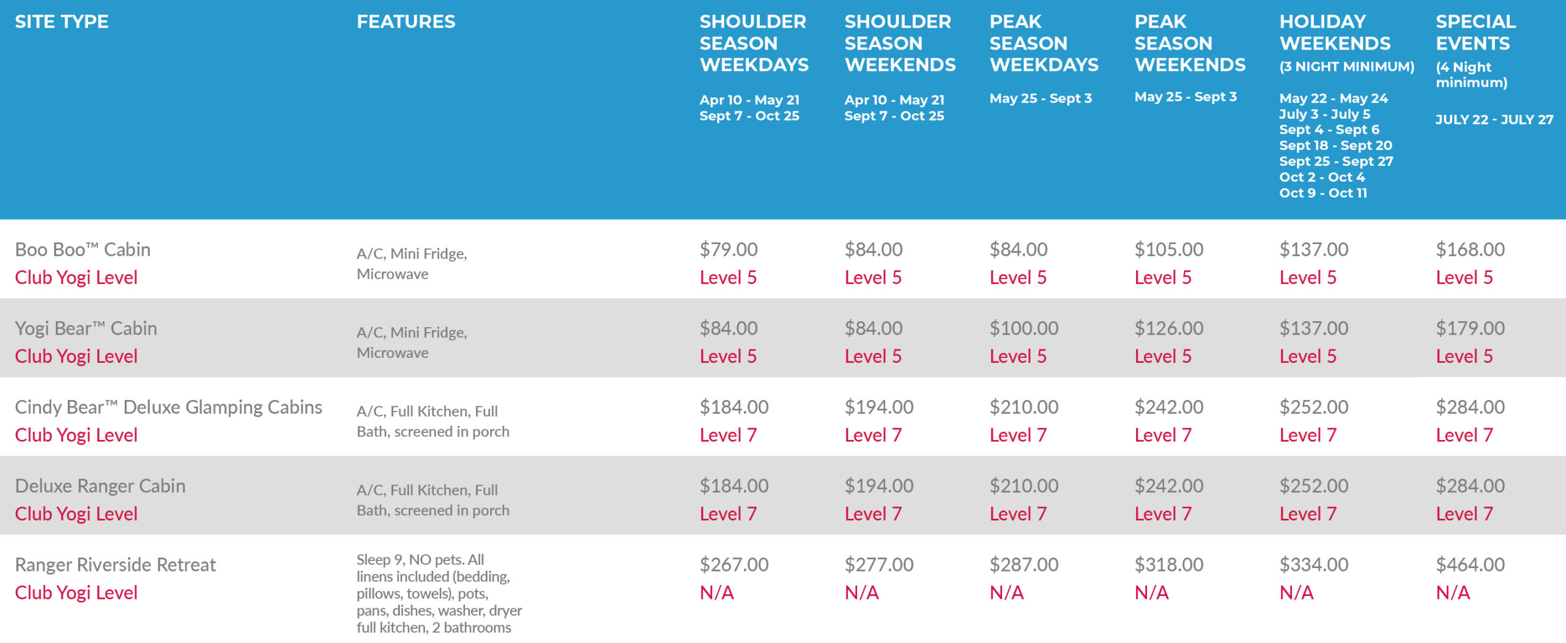Select Level 5 under Boo Boo $168.00 price
The width and height of the screenshot is (1566, 643).
(1464, 277)
